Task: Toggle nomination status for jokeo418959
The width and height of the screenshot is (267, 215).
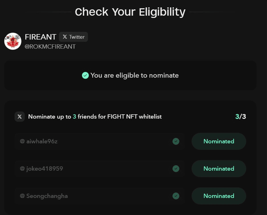Action: click(219, 169)
